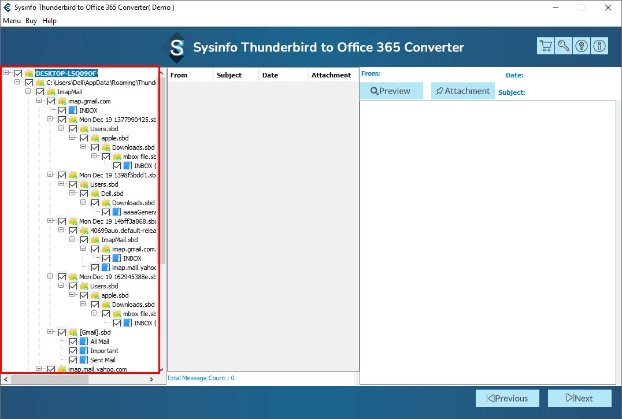This screenshot has height=419, width=622.
Task: Open help via question mark icon
Action: coord(582,46)
